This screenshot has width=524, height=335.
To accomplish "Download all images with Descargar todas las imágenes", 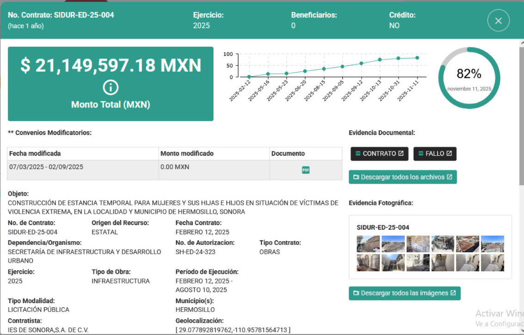I will 404,293.
